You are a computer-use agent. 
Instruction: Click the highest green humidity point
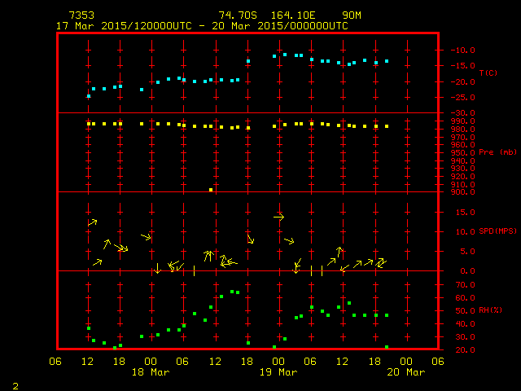232,292
